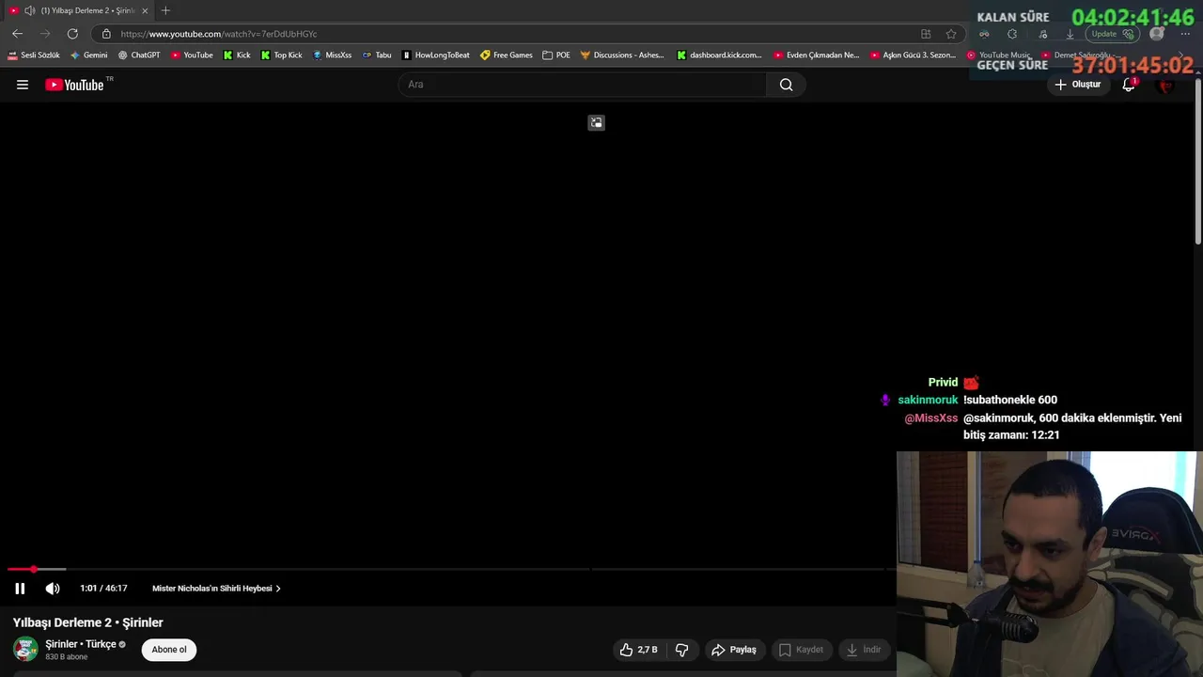
Task: Open the Sesli Sözlük bookmark
Action: click(x=34, y=55)
